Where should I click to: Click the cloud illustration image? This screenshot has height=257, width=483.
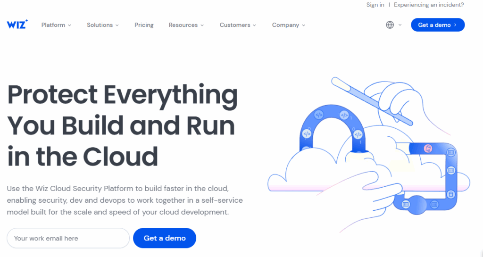tap(369, 155)
